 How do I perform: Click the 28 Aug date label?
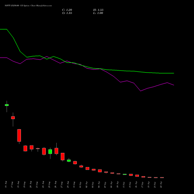[68, 184]
